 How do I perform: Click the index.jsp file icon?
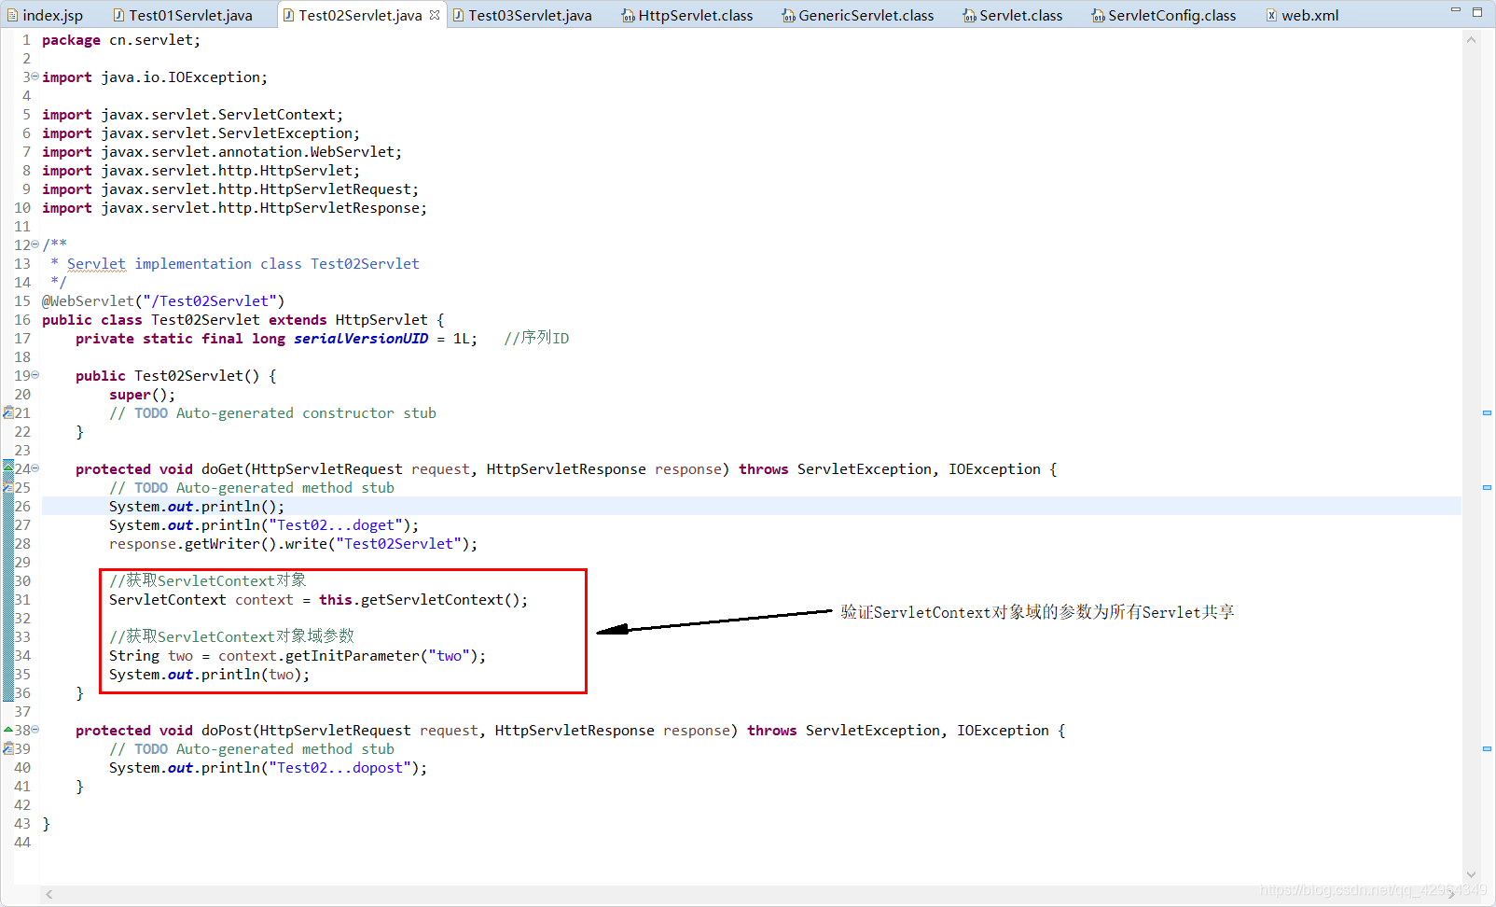click(x=12, y=15)
